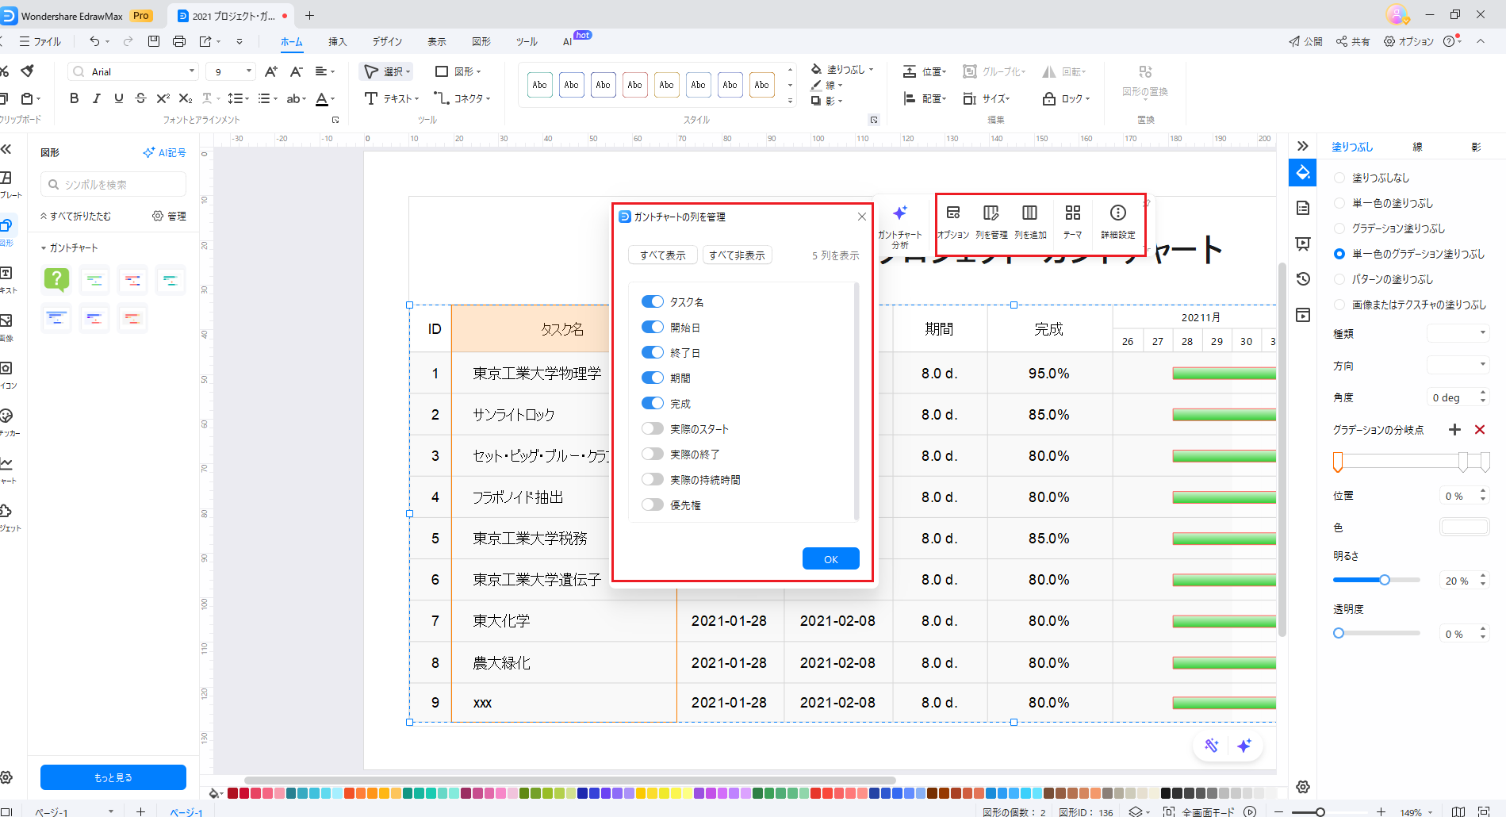Viewport: 1506px width, 817px height.
Task: Open the 線 tab in right panel
Action: click(1417, 147)
